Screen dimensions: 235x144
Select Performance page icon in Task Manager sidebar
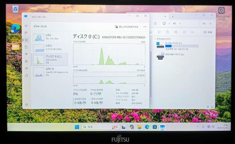point(26,40)
